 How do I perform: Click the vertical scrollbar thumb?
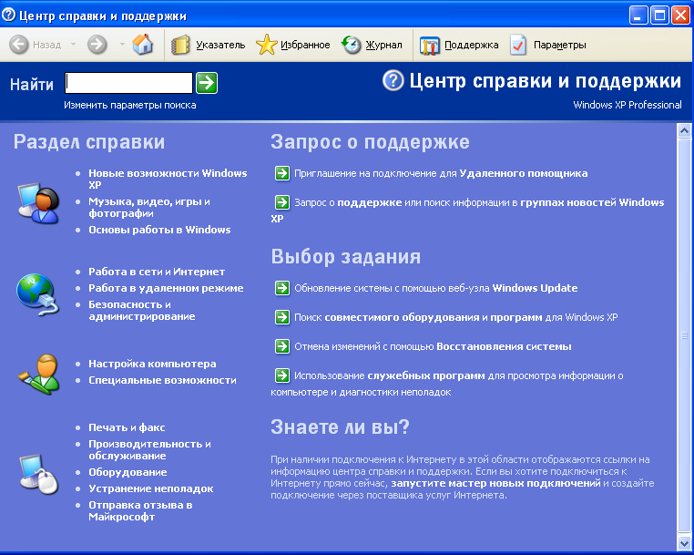[684, 334]
